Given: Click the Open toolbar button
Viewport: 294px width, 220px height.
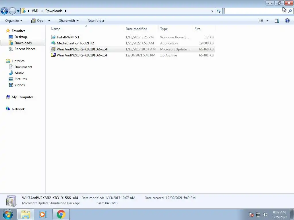Looking at the screenshot, I should point(38,21).
